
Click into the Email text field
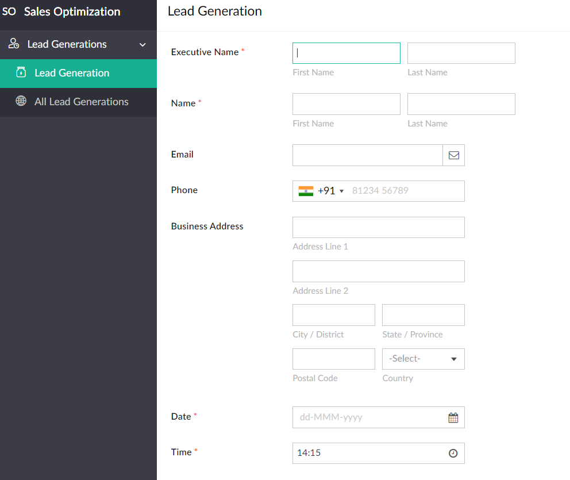pyautogui.click(x=367, y=155)
